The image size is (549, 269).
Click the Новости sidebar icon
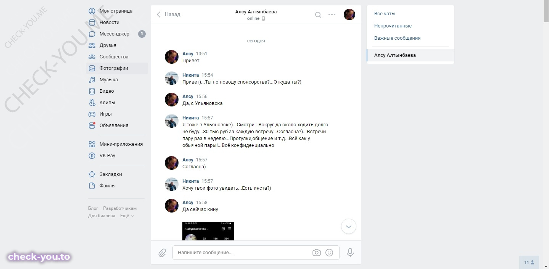pos(92,23)
